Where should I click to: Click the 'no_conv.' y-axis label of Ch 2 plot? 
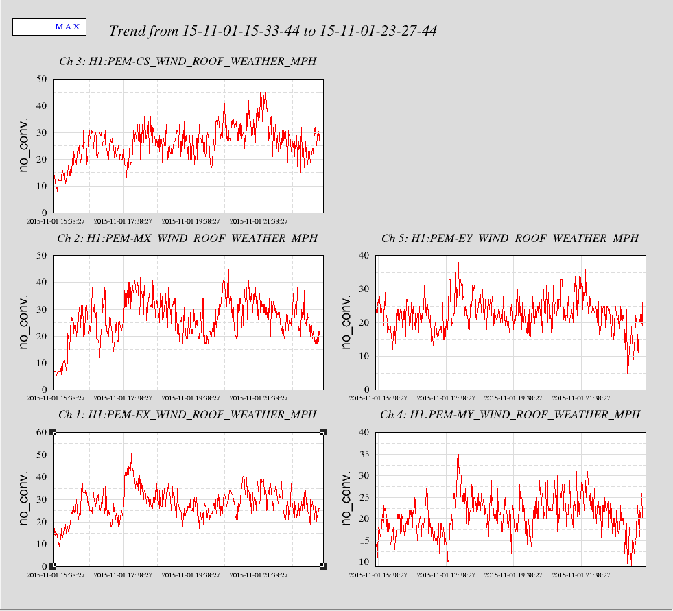click(x=23, y=322)
